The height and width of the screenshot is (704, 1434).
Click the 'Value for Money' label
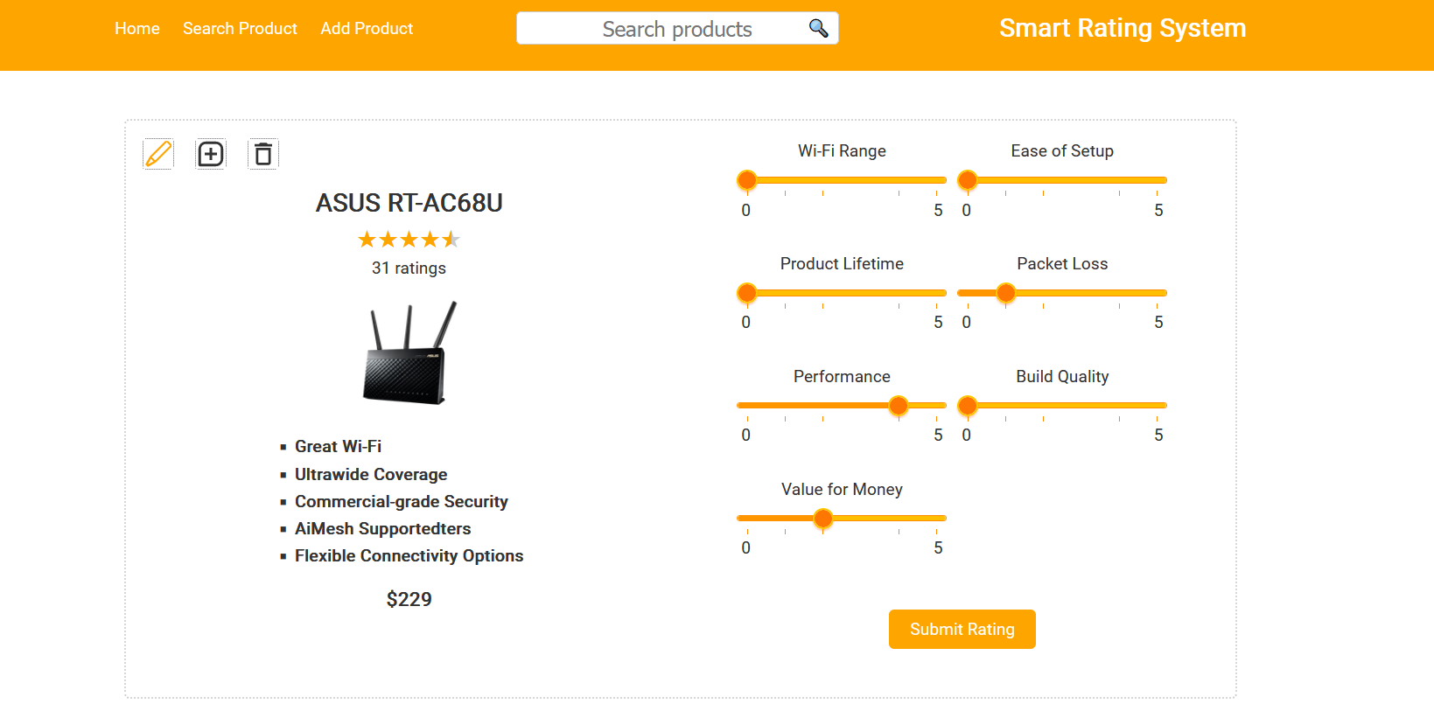[842, 490]
